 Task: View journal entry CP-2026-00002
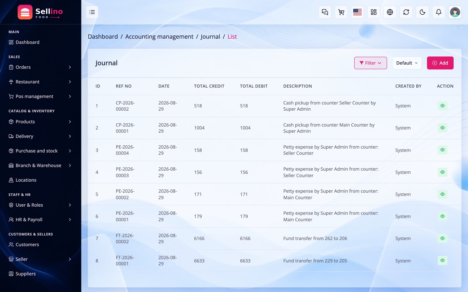click(442, 106)
